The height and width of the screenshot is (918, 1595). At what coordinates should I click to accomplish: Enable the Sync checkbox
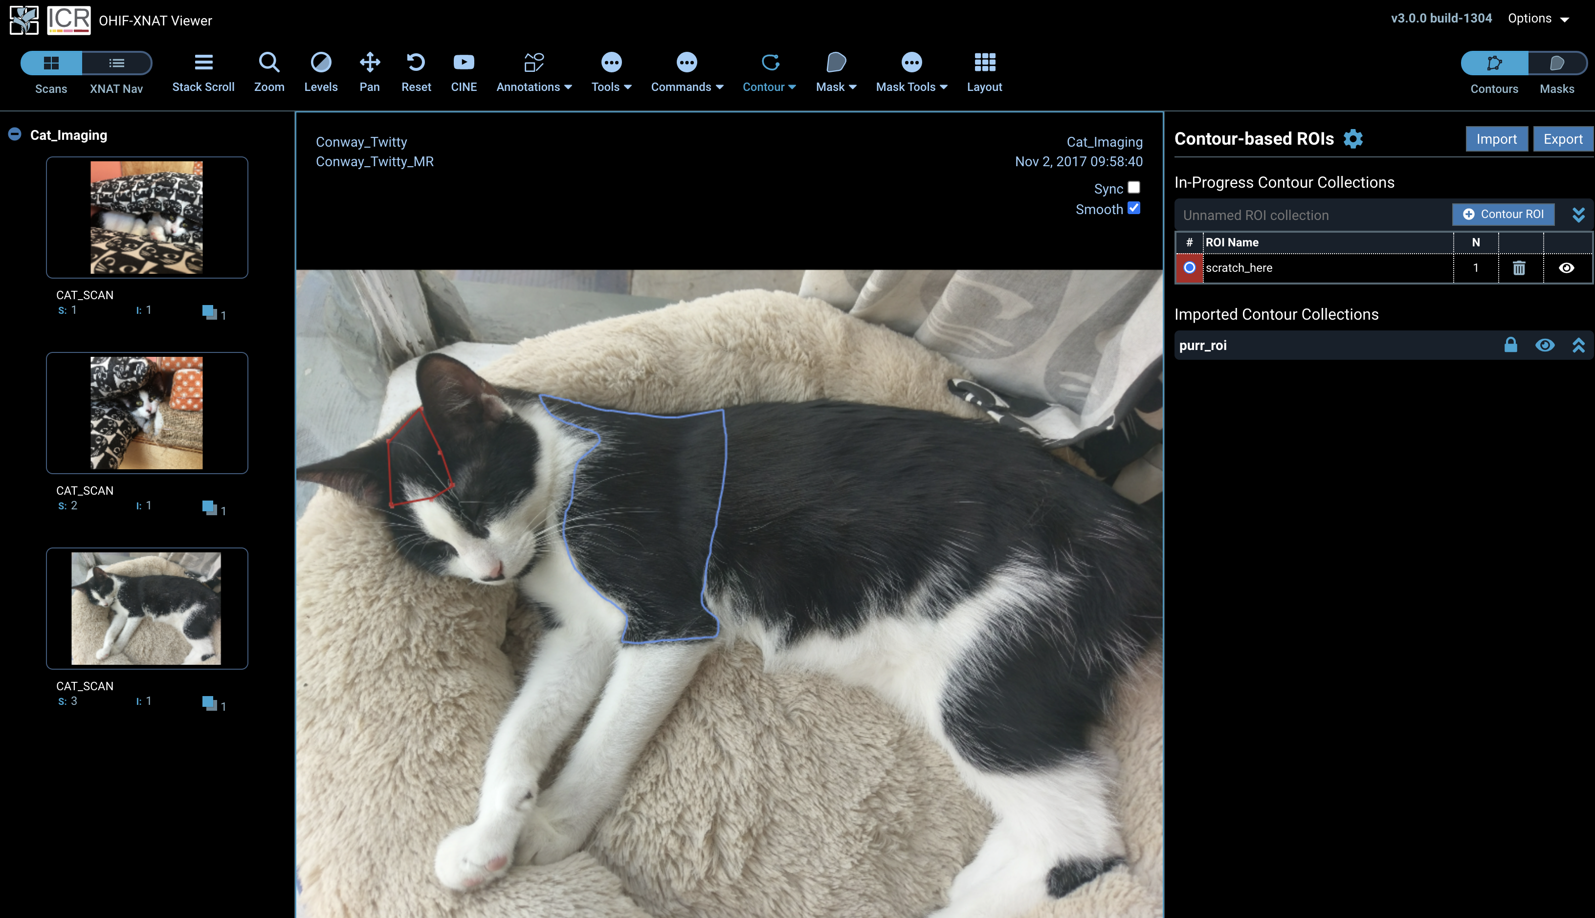pos(1134,187)
